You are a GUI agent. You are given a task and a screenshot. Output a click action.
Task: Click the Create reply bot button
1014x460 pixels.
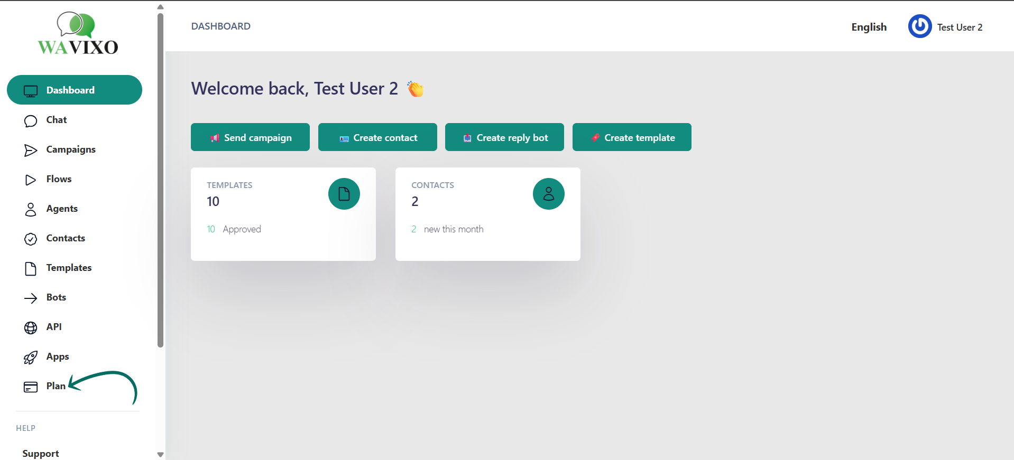(504, 137)
